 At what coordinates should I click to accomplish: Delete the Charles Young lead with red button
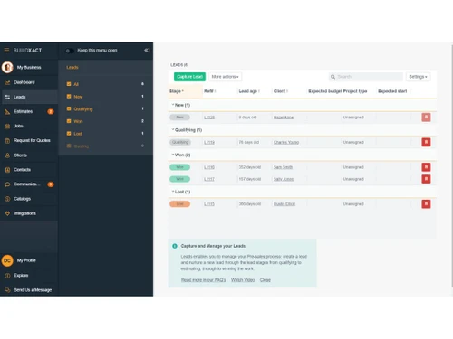click(x=426, y=142)
